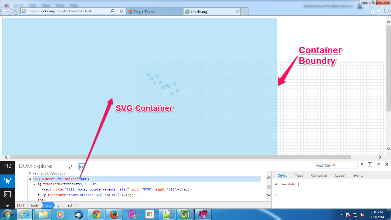Select the g transform="translate(477 160) scale(1)" line
391x220 pixels.
[88, 195]
